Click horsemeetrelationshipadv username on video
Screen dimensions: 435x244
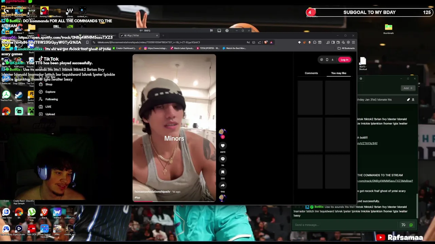[152, 192]
